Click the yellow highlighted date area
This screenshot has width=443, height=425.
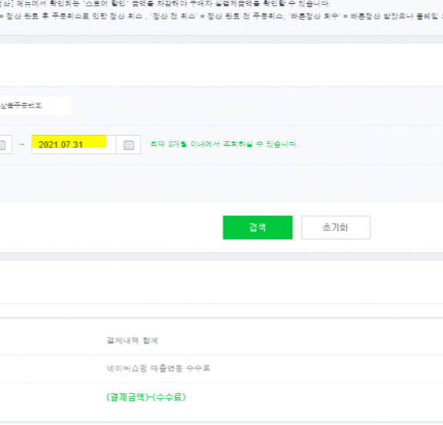click(69, 141)
